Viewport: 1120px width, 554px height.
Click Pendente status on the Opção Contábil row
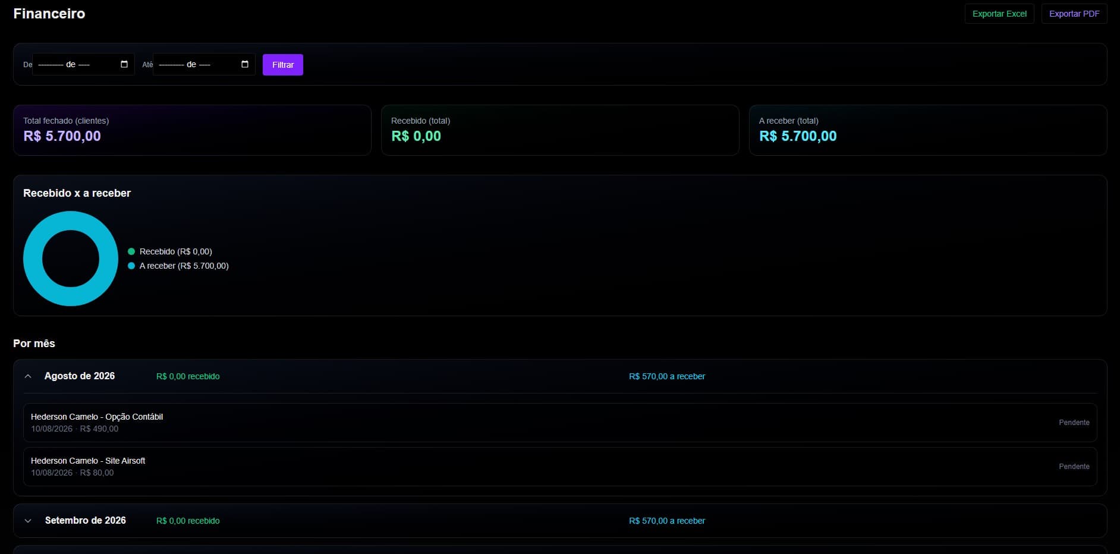point(1074,423)
